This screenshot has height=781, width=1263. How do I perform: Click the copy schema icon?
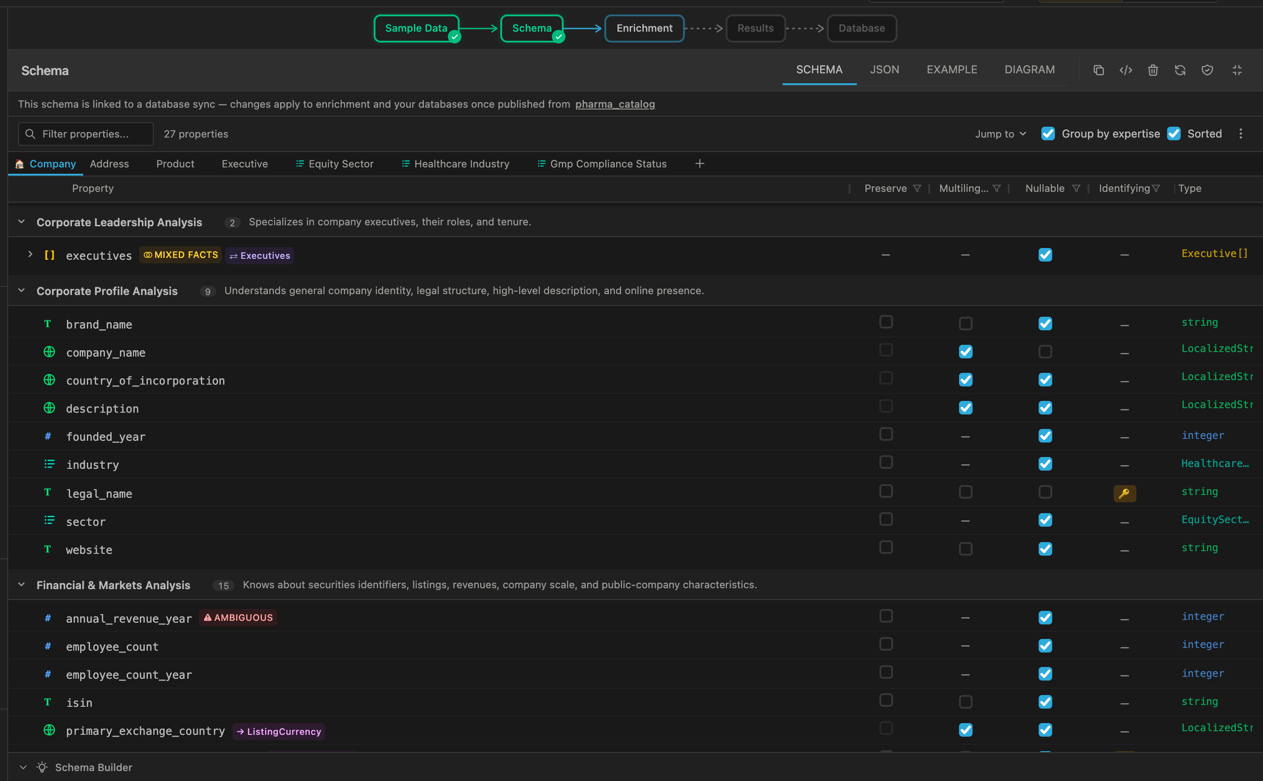(x=1098, y=70)
